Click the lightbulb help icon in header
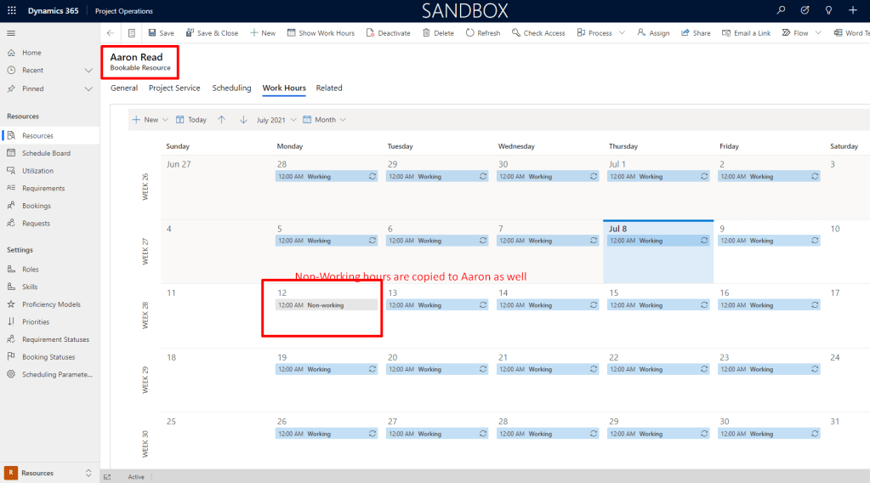 coord(829,10)
